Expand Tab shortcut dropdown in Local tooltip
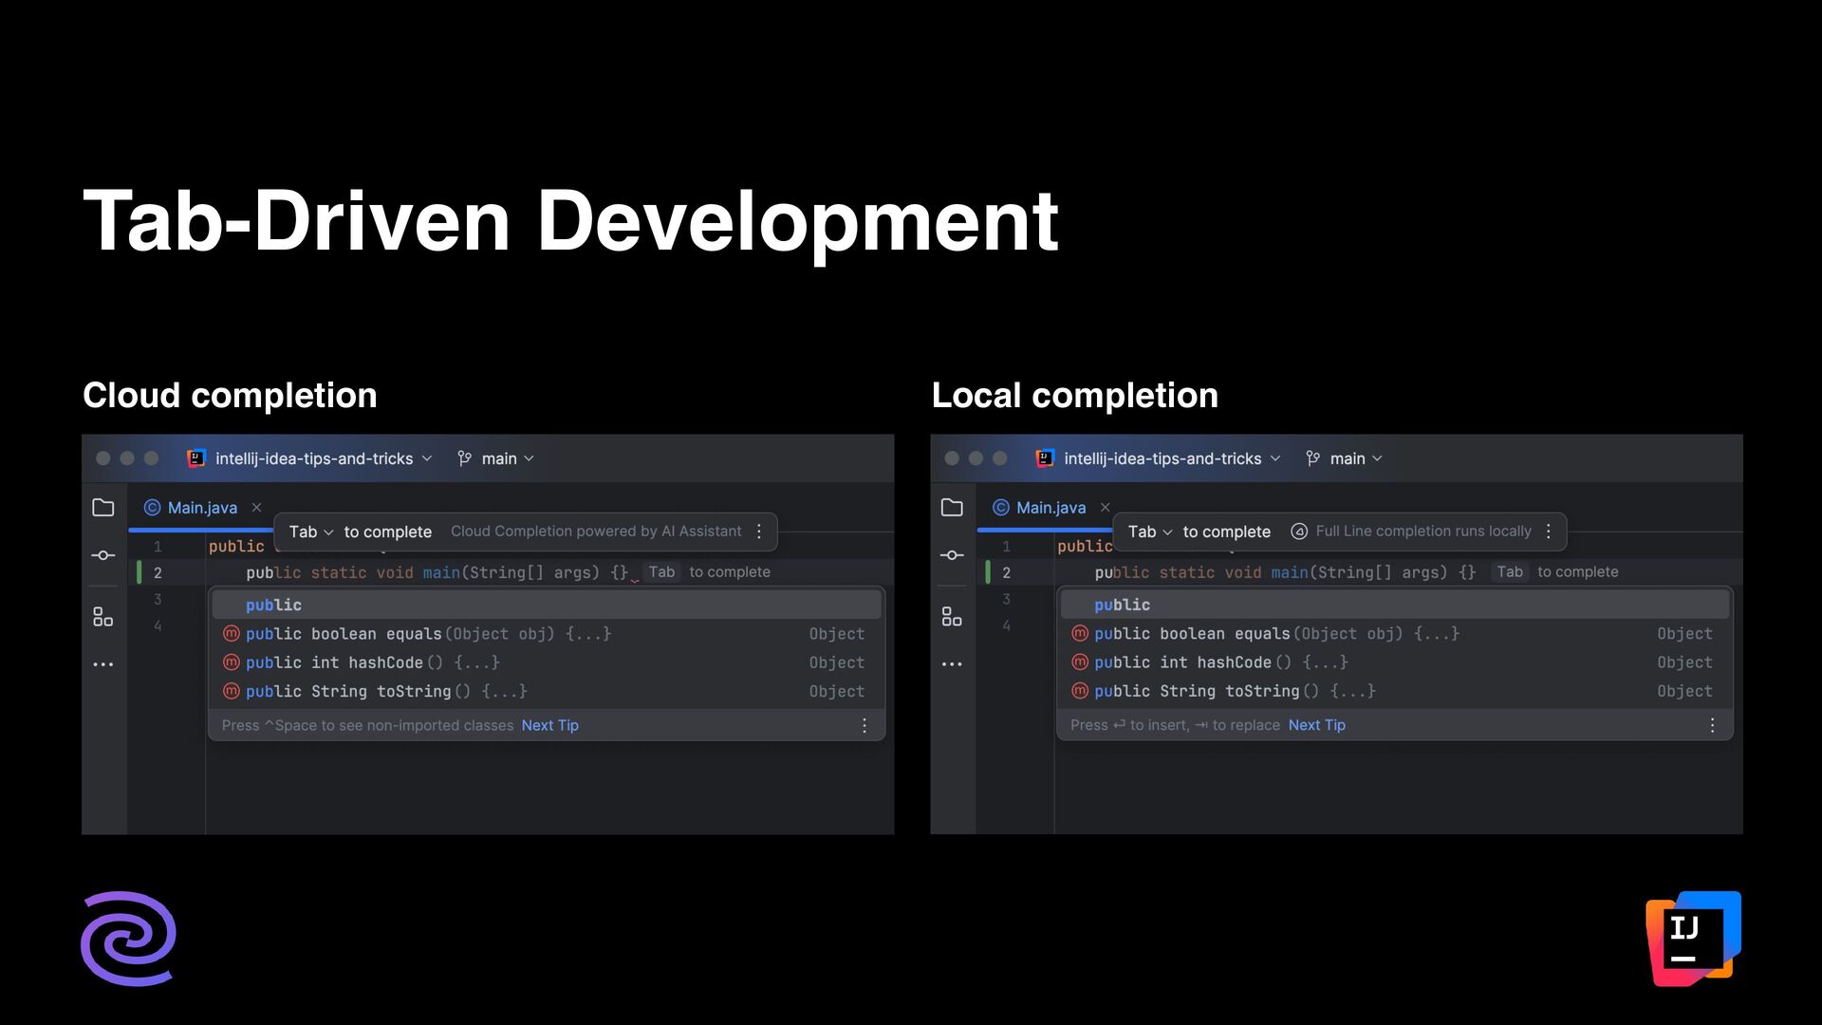Image resolution: width=1822 pixels, height=1025 pixels. coord(1150,531)
